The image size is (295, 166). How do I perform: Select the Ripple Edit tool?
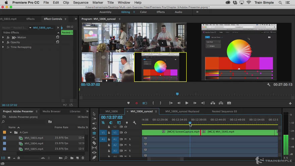coord(94,128)
